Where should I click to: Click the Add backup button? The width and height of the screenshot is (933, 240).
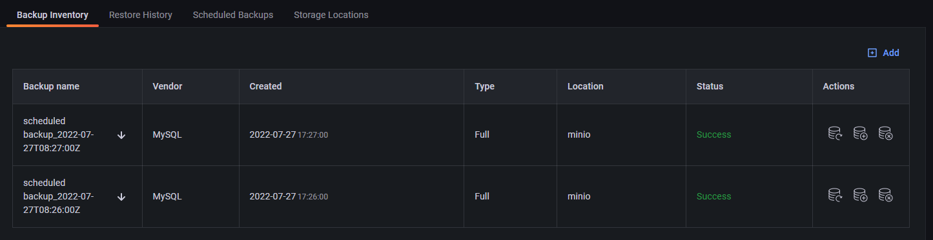pyautogui.click(x=883, y=53)
